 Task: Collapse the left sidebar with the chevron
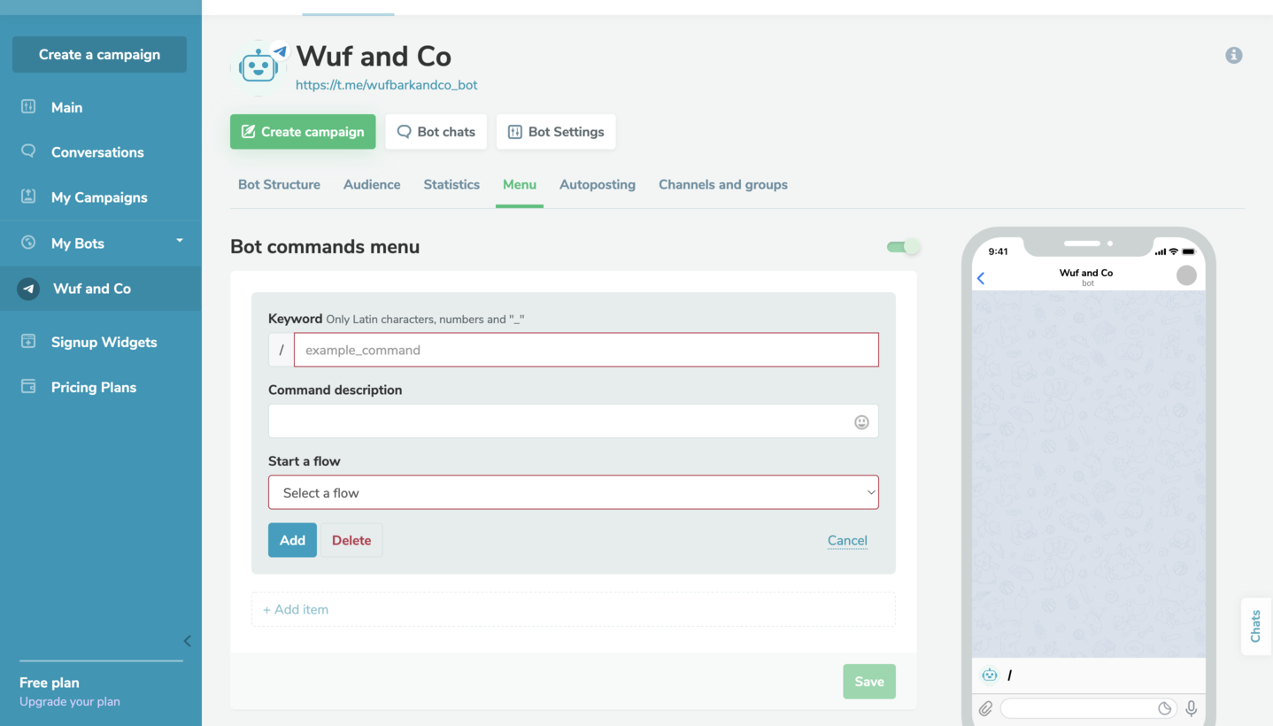pyautogui.click(x=187, y=641)
